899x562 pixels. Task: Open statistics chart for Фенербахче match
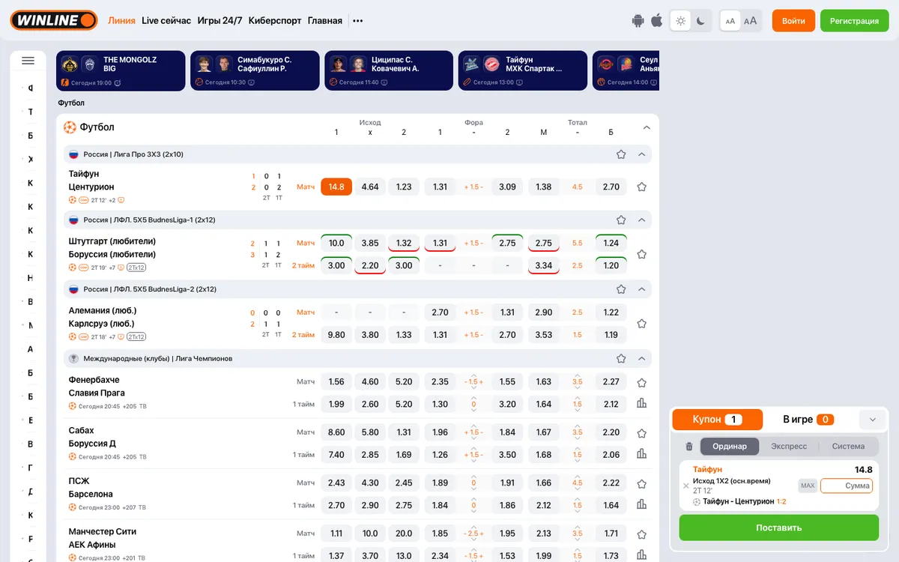pyautogui.click(x=641, y=404)
